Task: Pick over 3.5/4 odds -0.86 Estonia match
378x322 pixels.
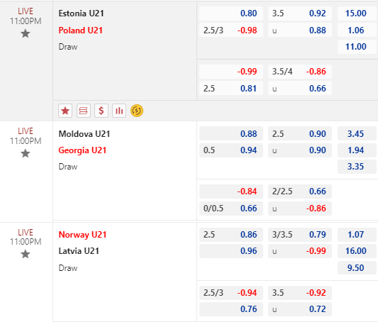Action: (300, 72)
